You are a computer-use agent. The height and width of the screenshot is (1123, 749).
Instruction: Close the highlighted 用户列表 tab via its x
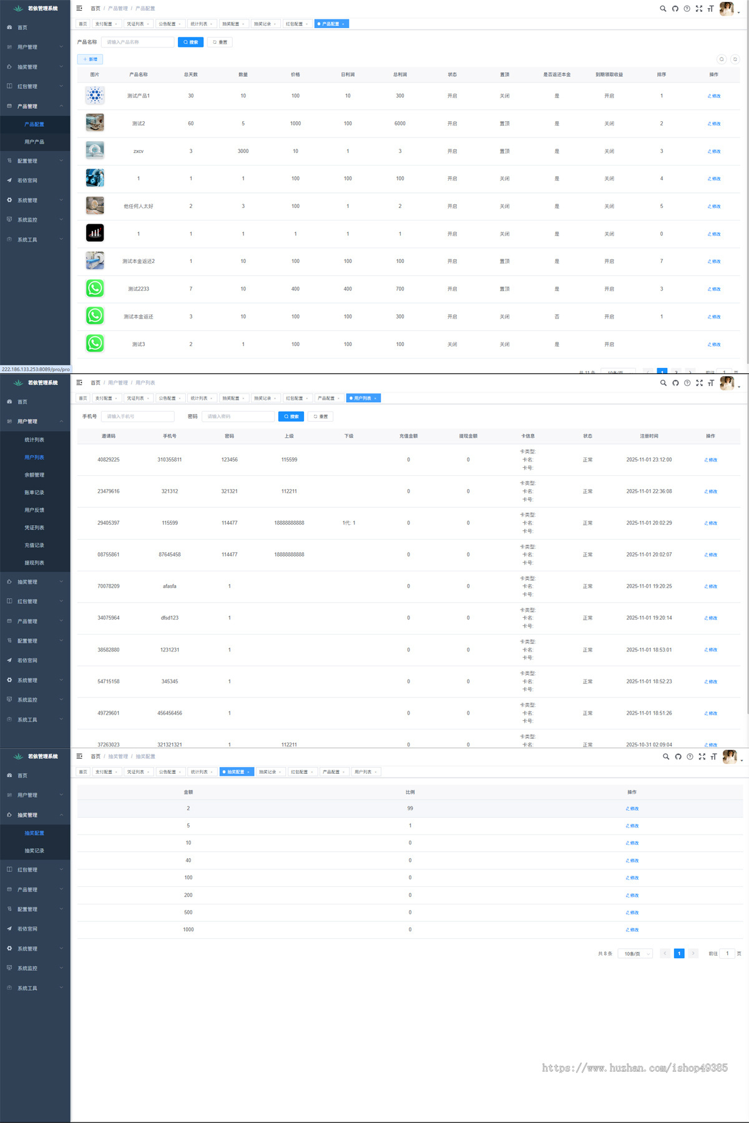click(x=375, y=398)
